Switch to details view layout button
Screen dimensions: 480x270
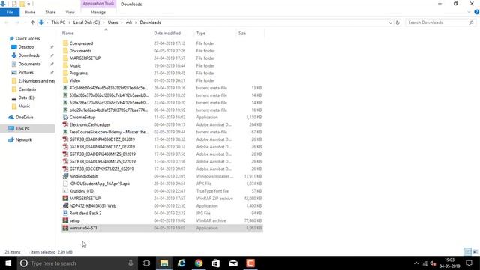(467, 252)
